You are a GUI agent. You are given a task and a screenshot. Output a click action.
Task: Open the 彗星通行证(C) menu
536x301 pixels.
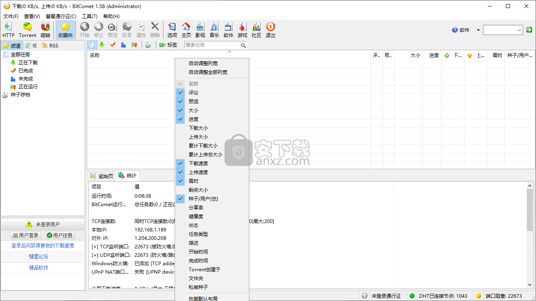[x=61, y=16]
